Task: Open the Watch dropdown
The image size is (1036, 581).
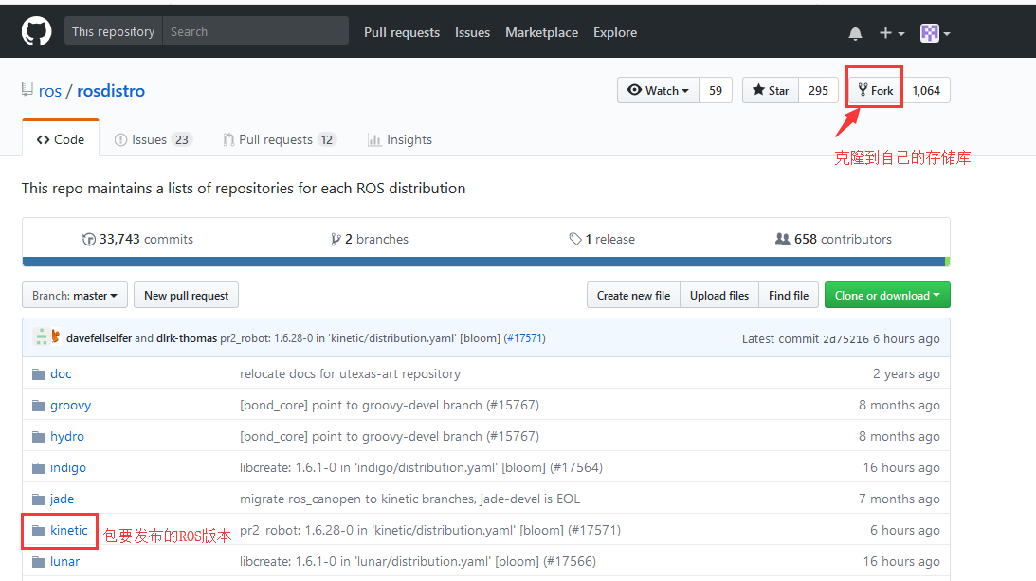Action: pyautogui.click(x=658, y=91)
